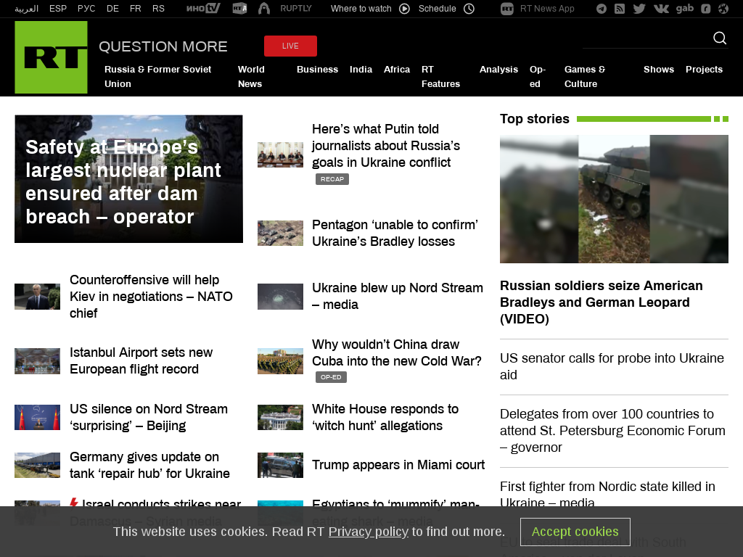Open China Cuba new Cold War headline
The image size is (743, 557).
397,352
